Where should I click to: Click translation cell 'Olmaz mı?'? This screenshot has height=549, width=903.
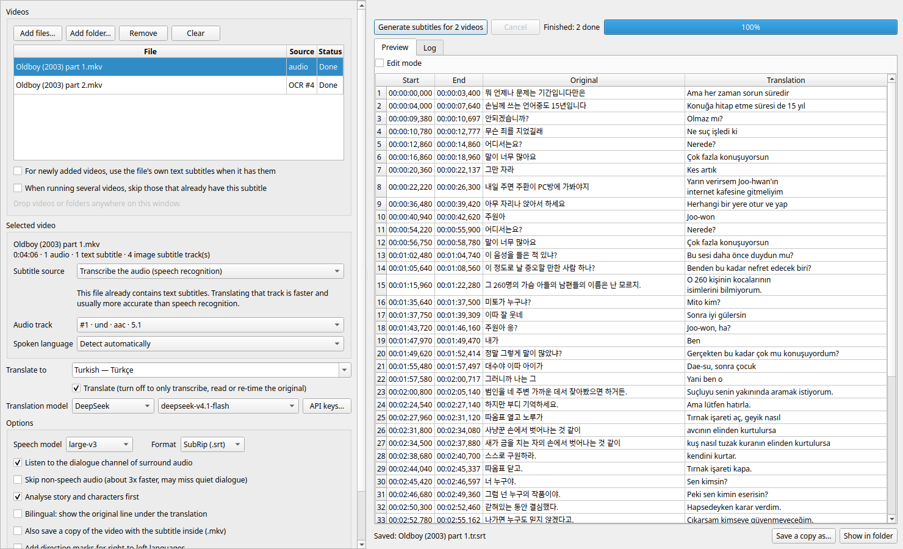point(786,119)
